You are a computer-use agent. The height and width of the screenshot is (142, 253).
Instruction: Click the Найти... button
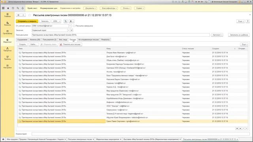pyautogui.click(x=34, y=45)
